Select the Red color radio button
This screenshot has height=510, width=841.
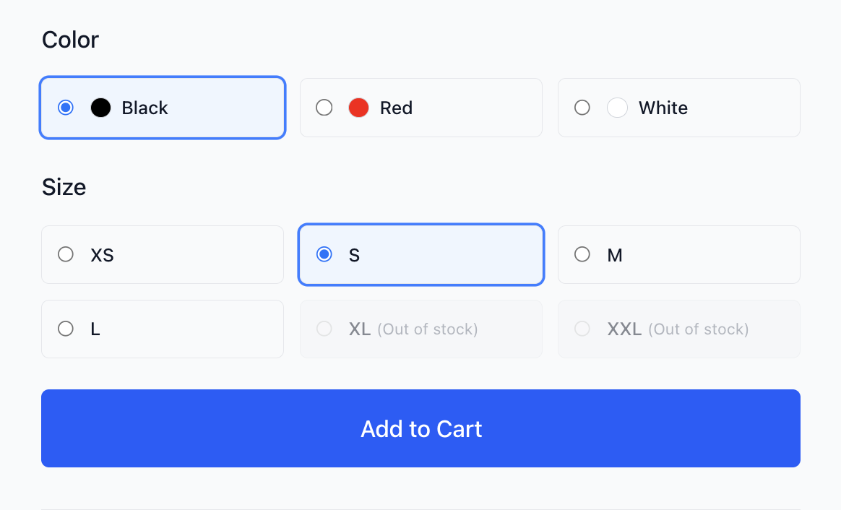(324, 108)
